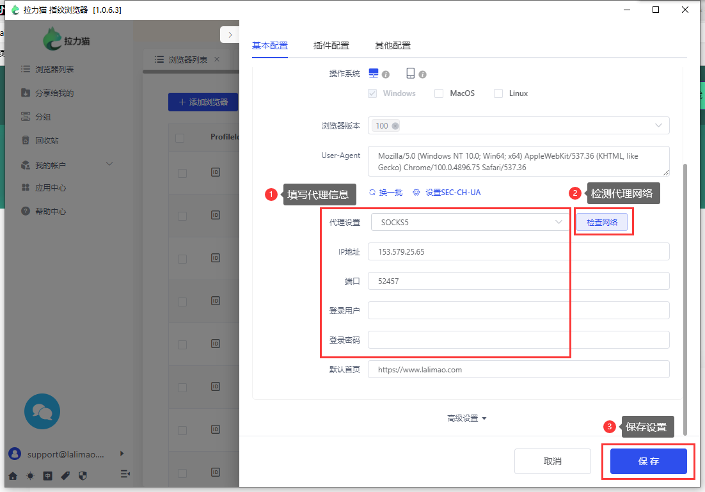This screenshot has height=492, width=705.
Task: Open the 浏览器版本 dropdown
Action: coord(518,125)
